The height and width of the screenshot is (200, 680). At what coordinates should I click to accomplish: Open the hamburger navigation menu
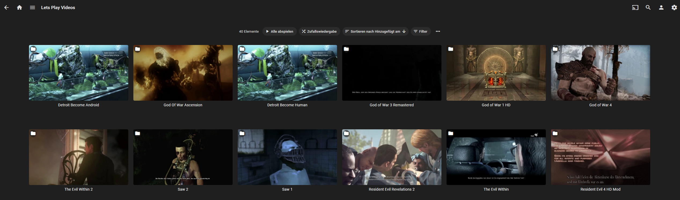32,7
